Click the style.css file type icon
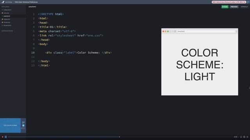Screen dimensions: 250x140 [x=2, y=19]
